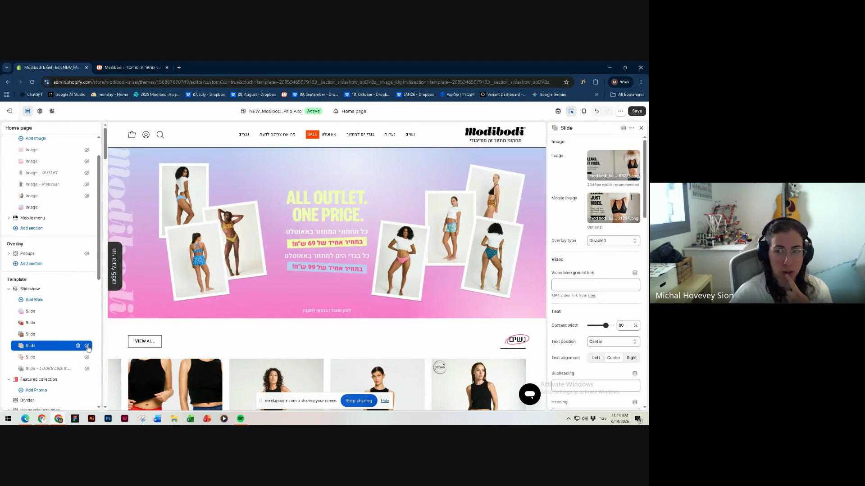Open the chat bubble widget
865x486 pixels.
(529, 394)
